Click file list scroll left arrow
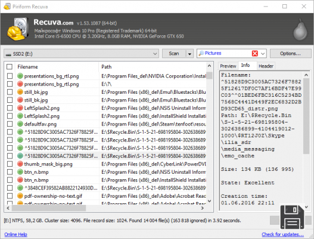The width and height of the screenshot is (314, 239). (x=8, y=209)
